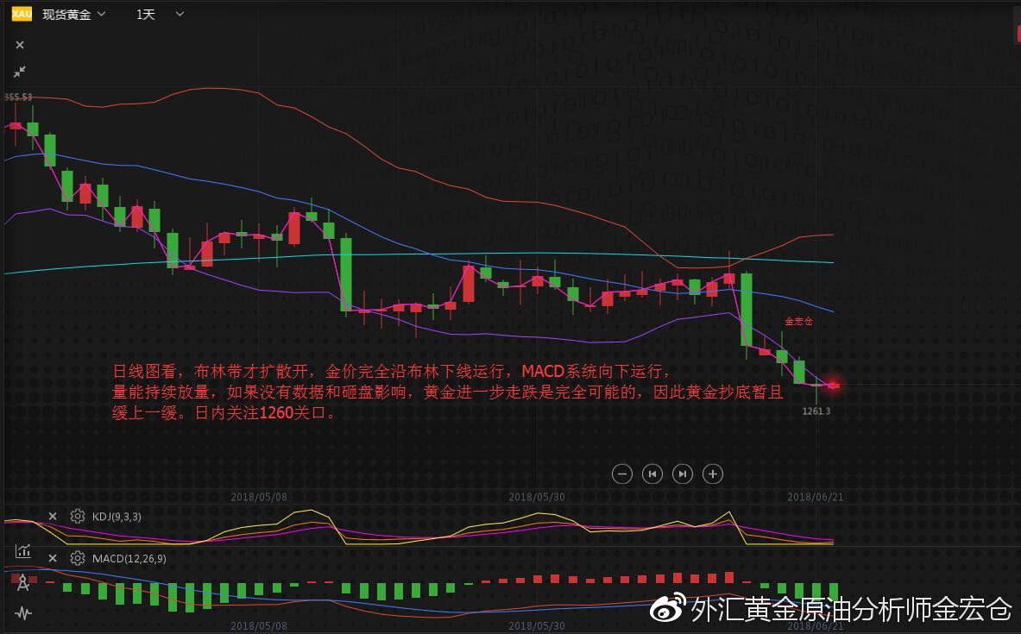
Task: Click the 2018/05/08 date axis label
Action: [x=259, y=497]
